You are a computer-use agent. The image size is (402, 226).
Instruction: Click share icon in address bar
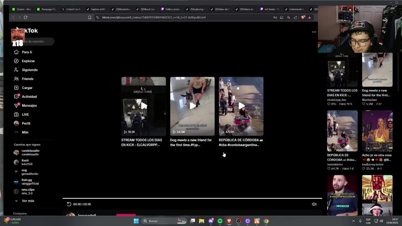tap(295, 18)
